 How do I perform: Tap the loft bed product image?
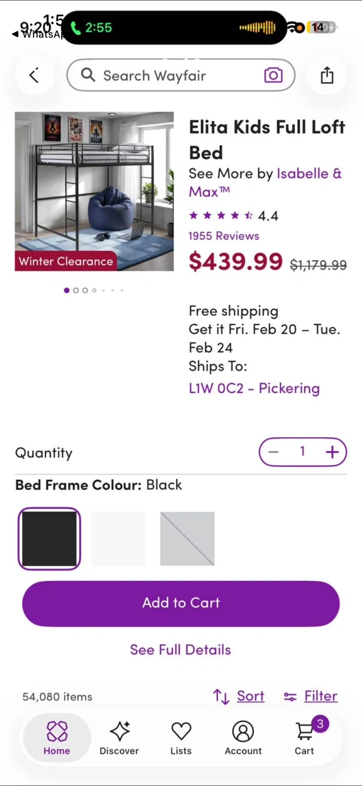pyautogui.click(x=94, y=191)
